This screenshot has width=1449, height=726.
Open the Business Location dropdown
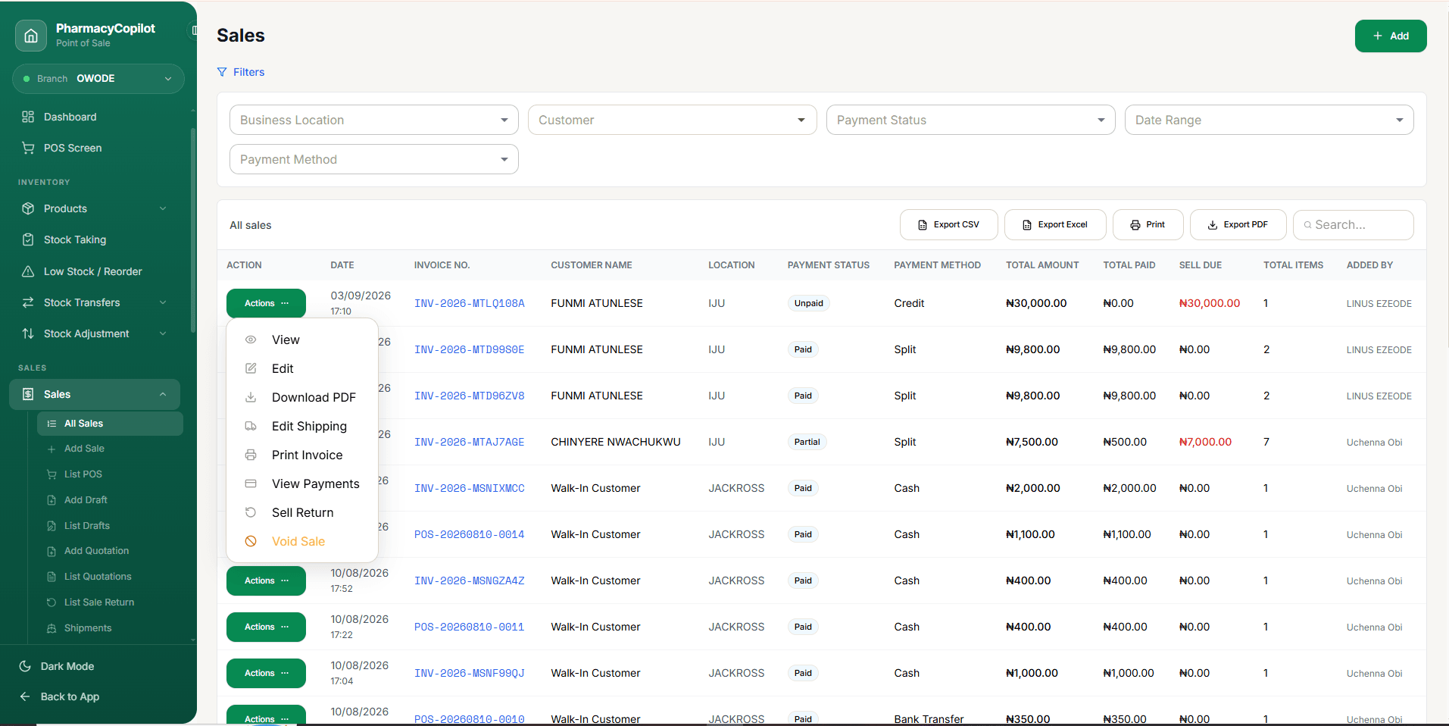point(374,120)
